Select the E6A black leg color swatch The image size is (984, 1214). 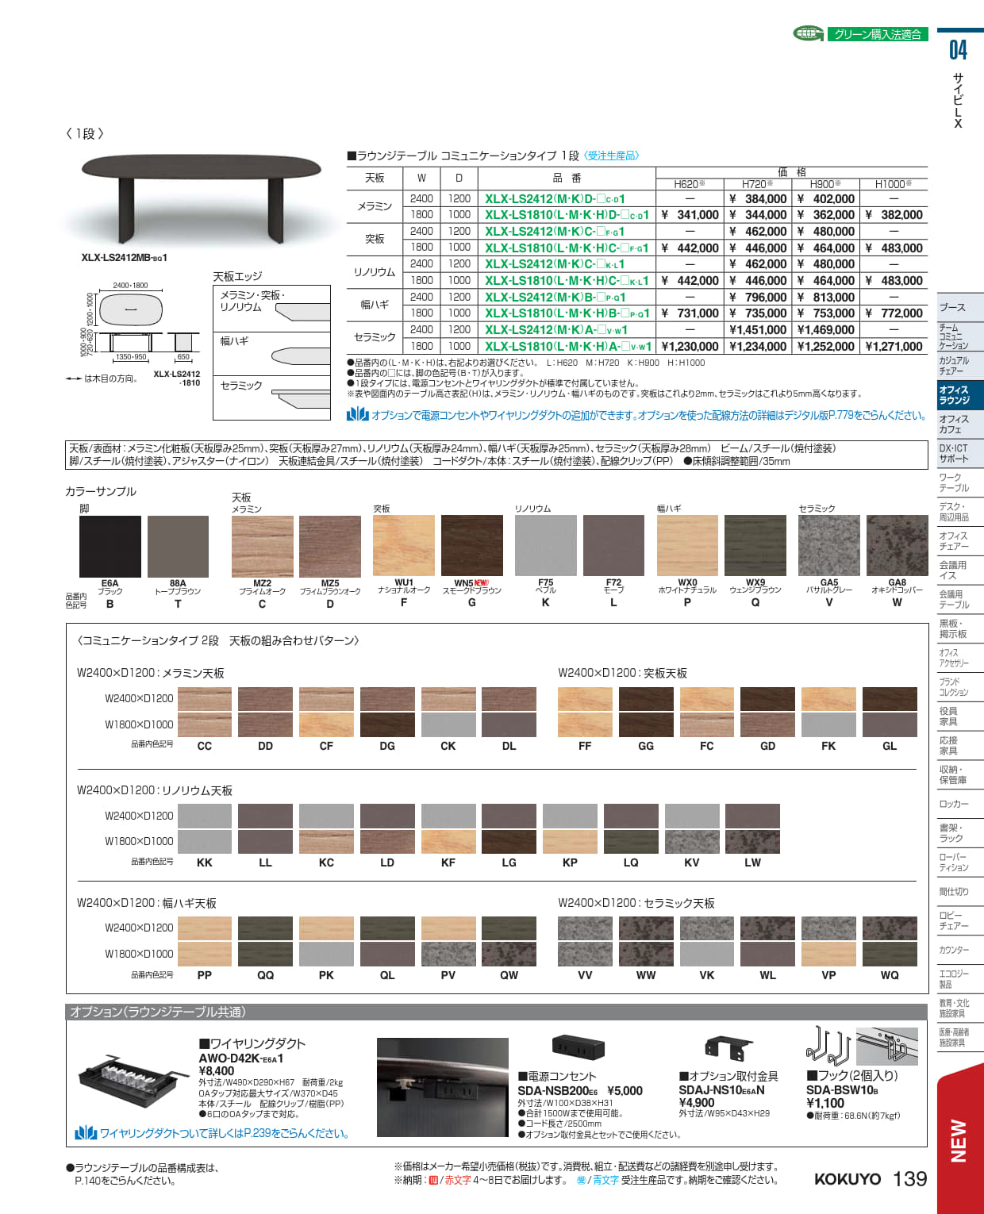point(110,546)
